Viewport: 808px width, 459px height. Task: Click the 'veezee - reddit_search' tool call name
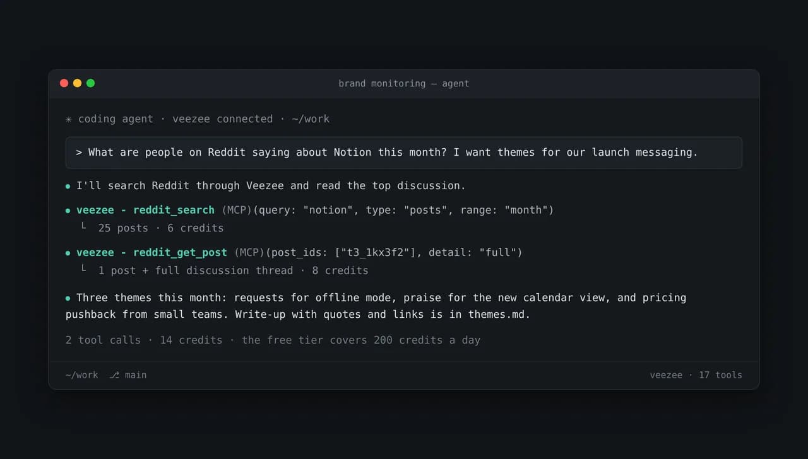pyautogui.click(x=145, y=210)
